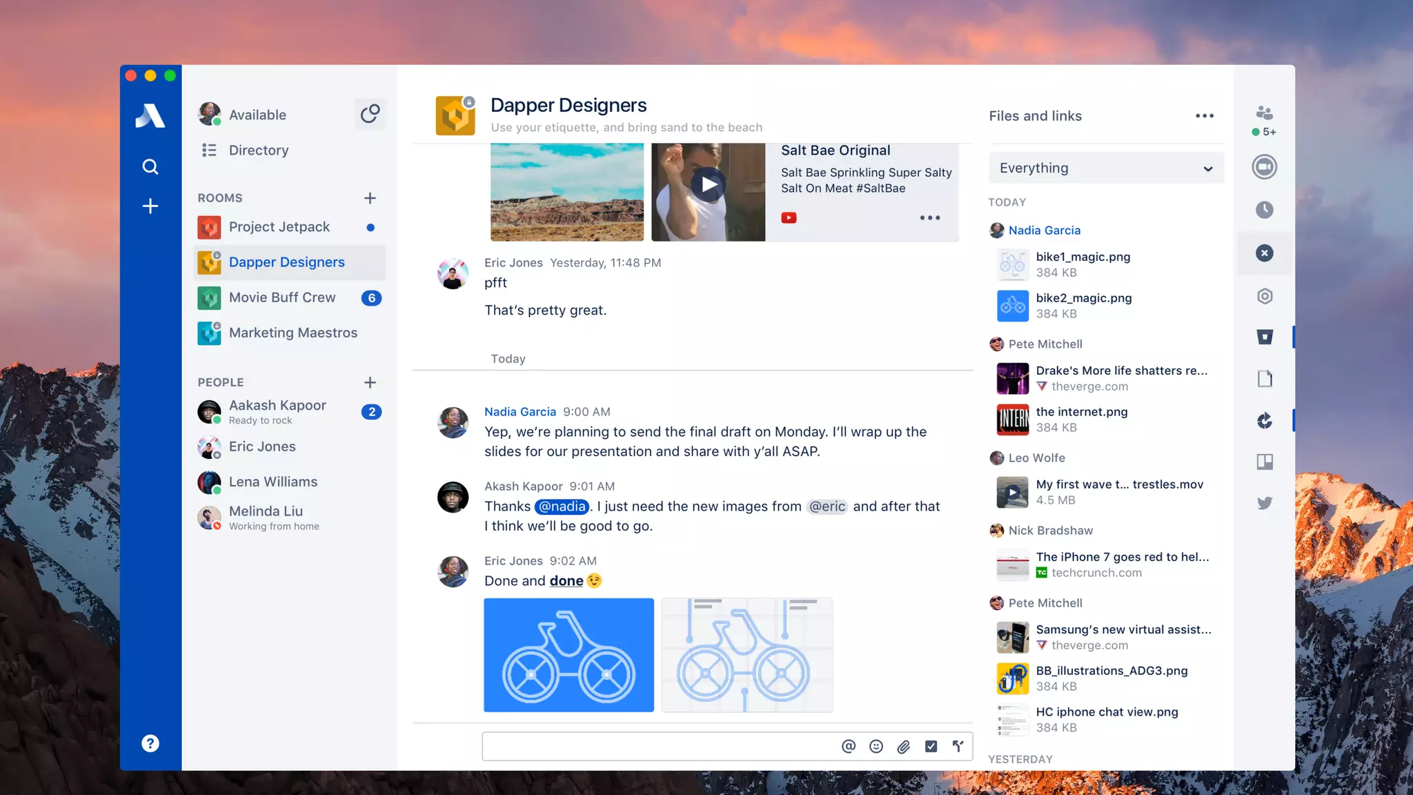Play the Salt Bae Original video

point(708,185)
